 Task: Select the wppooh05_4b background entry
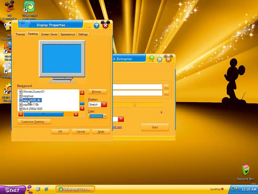coord(32,100)
